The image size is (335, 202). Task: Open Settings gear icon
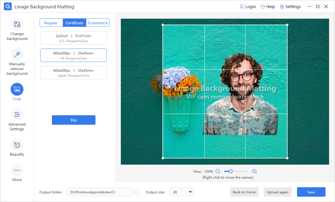pos(282,7)
